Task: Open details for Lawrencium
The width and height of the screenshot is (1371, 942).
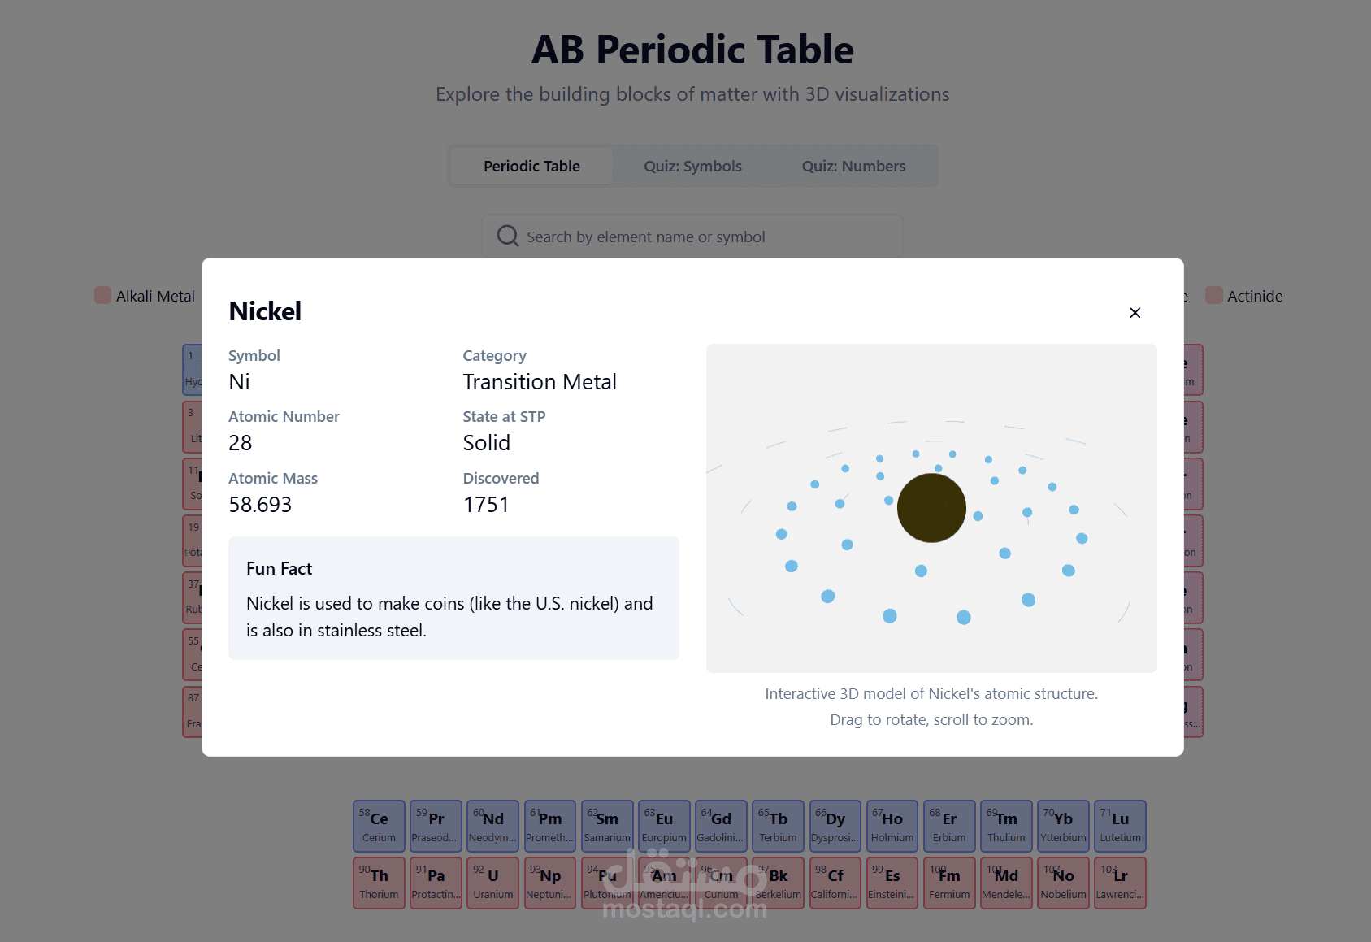Action: (1120, 883)
